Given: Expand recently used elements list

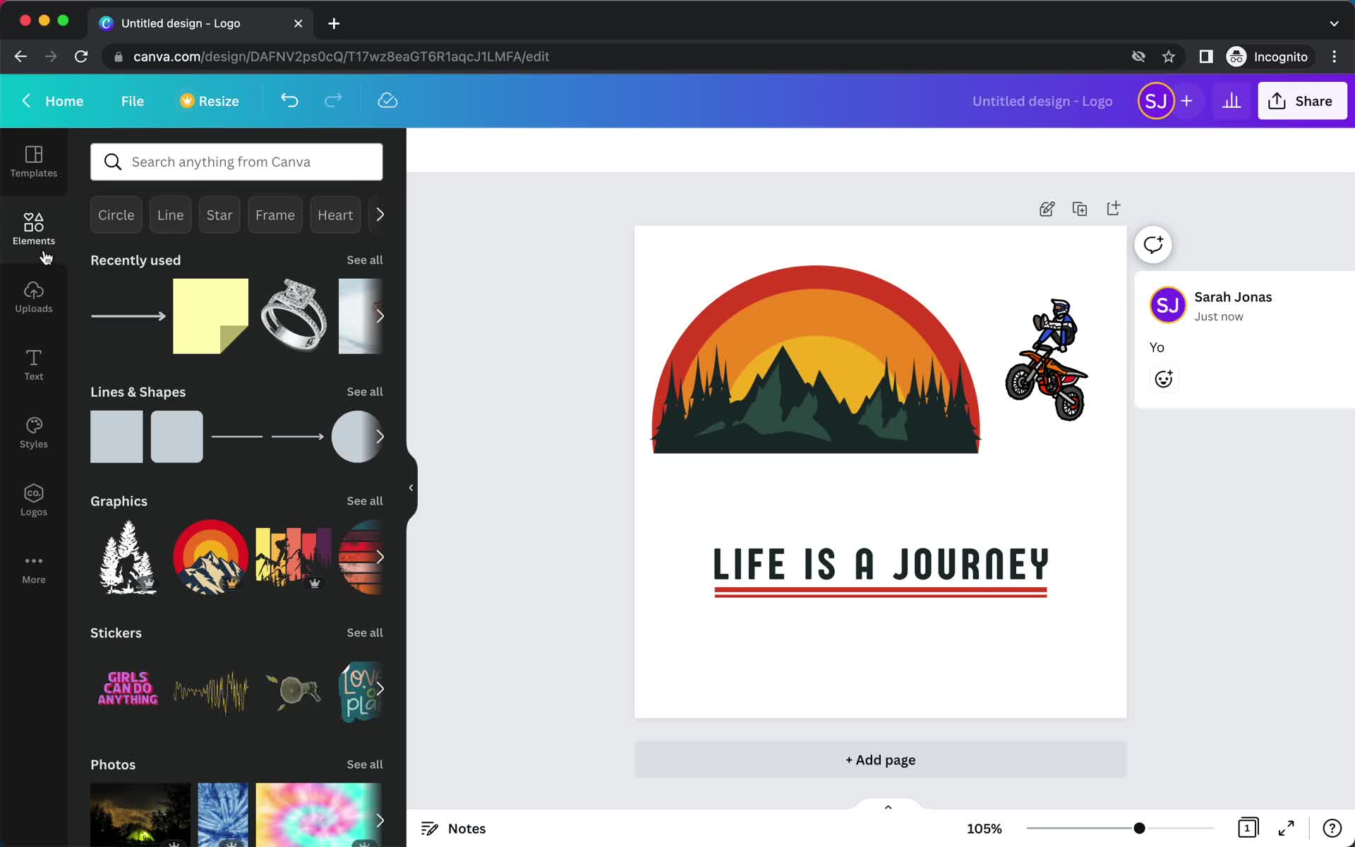Looking at the screenshot, I should [365, 258].
